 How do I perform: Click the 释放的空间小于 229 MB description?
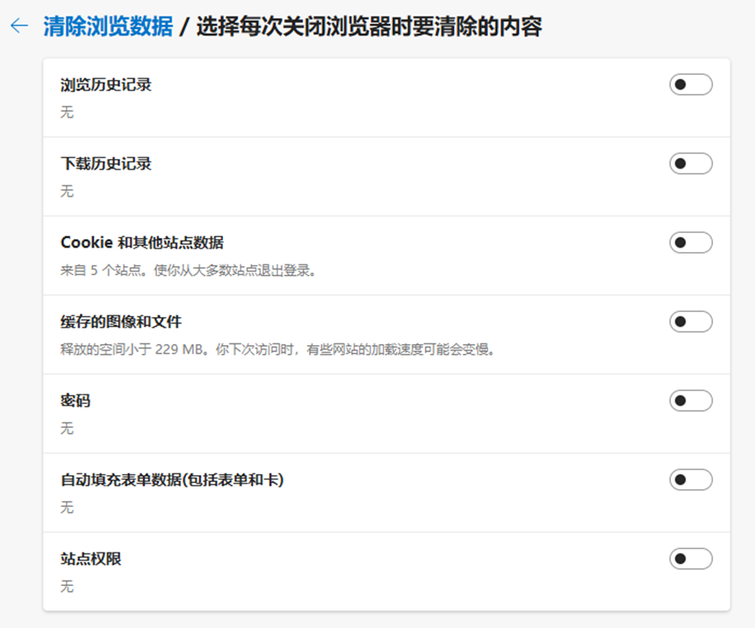(x=277, y=350)
